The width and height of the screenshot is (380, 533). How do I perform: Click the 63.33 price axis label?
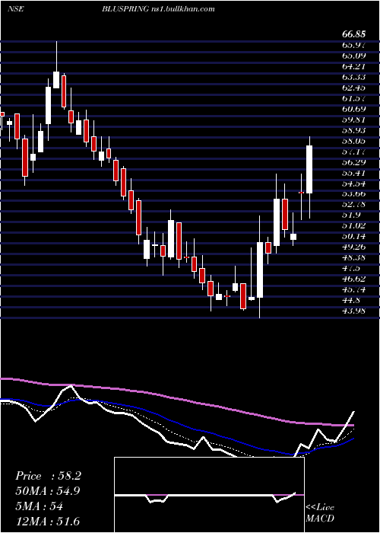[x=354, y=77]
